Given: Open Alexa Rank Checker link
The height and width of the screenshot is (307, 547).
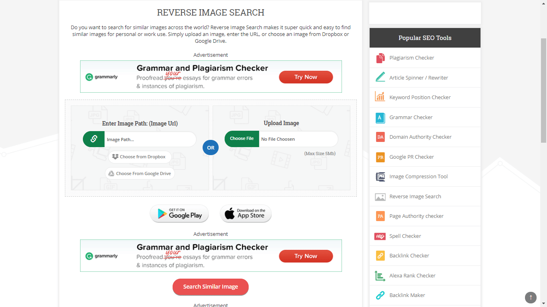Looking at the screenshot, I should (412, 276).
